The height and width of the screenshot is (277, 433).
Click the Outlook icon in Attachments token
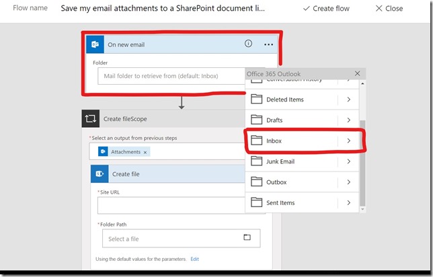click(x=103, y=151)
